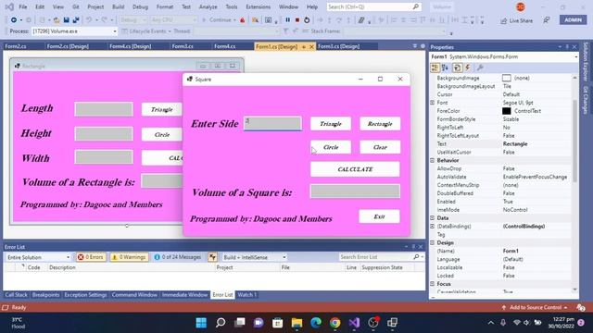The height and width of the screenshot is (333, 593).
Task: Click Add to Source Control
Action: (x=535, y=308)
